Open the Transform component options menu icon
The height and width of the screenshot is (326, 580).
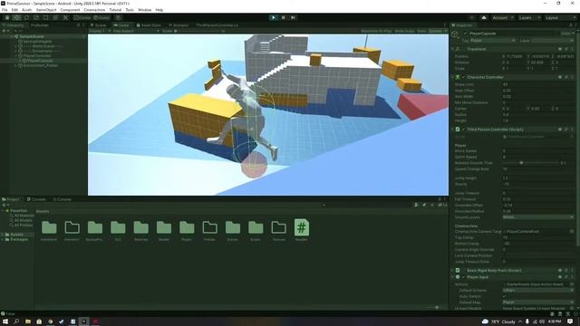tap(572, 49)
